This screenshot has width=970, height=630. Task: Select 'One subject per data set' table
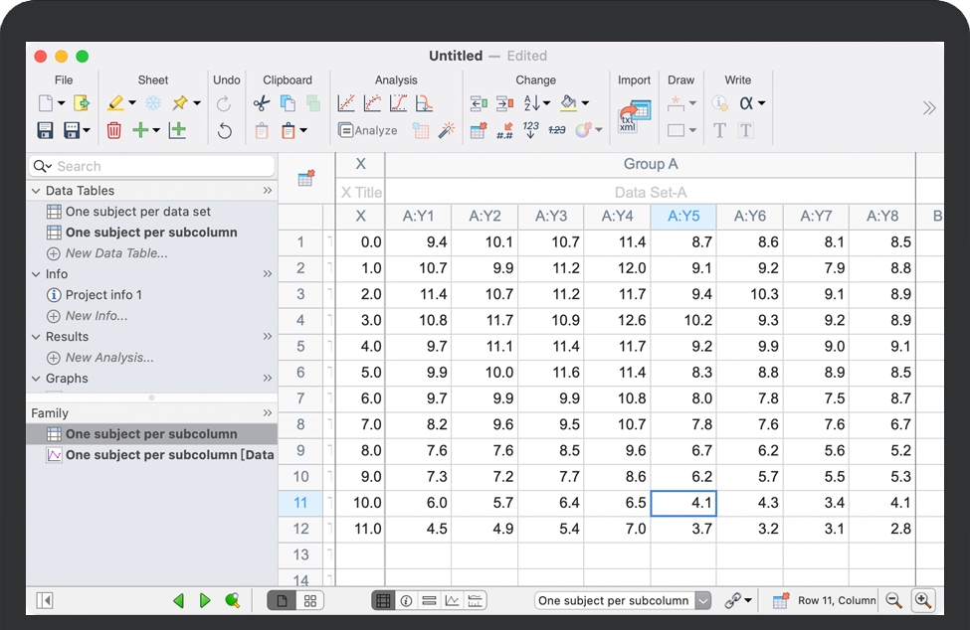[137, 212]
